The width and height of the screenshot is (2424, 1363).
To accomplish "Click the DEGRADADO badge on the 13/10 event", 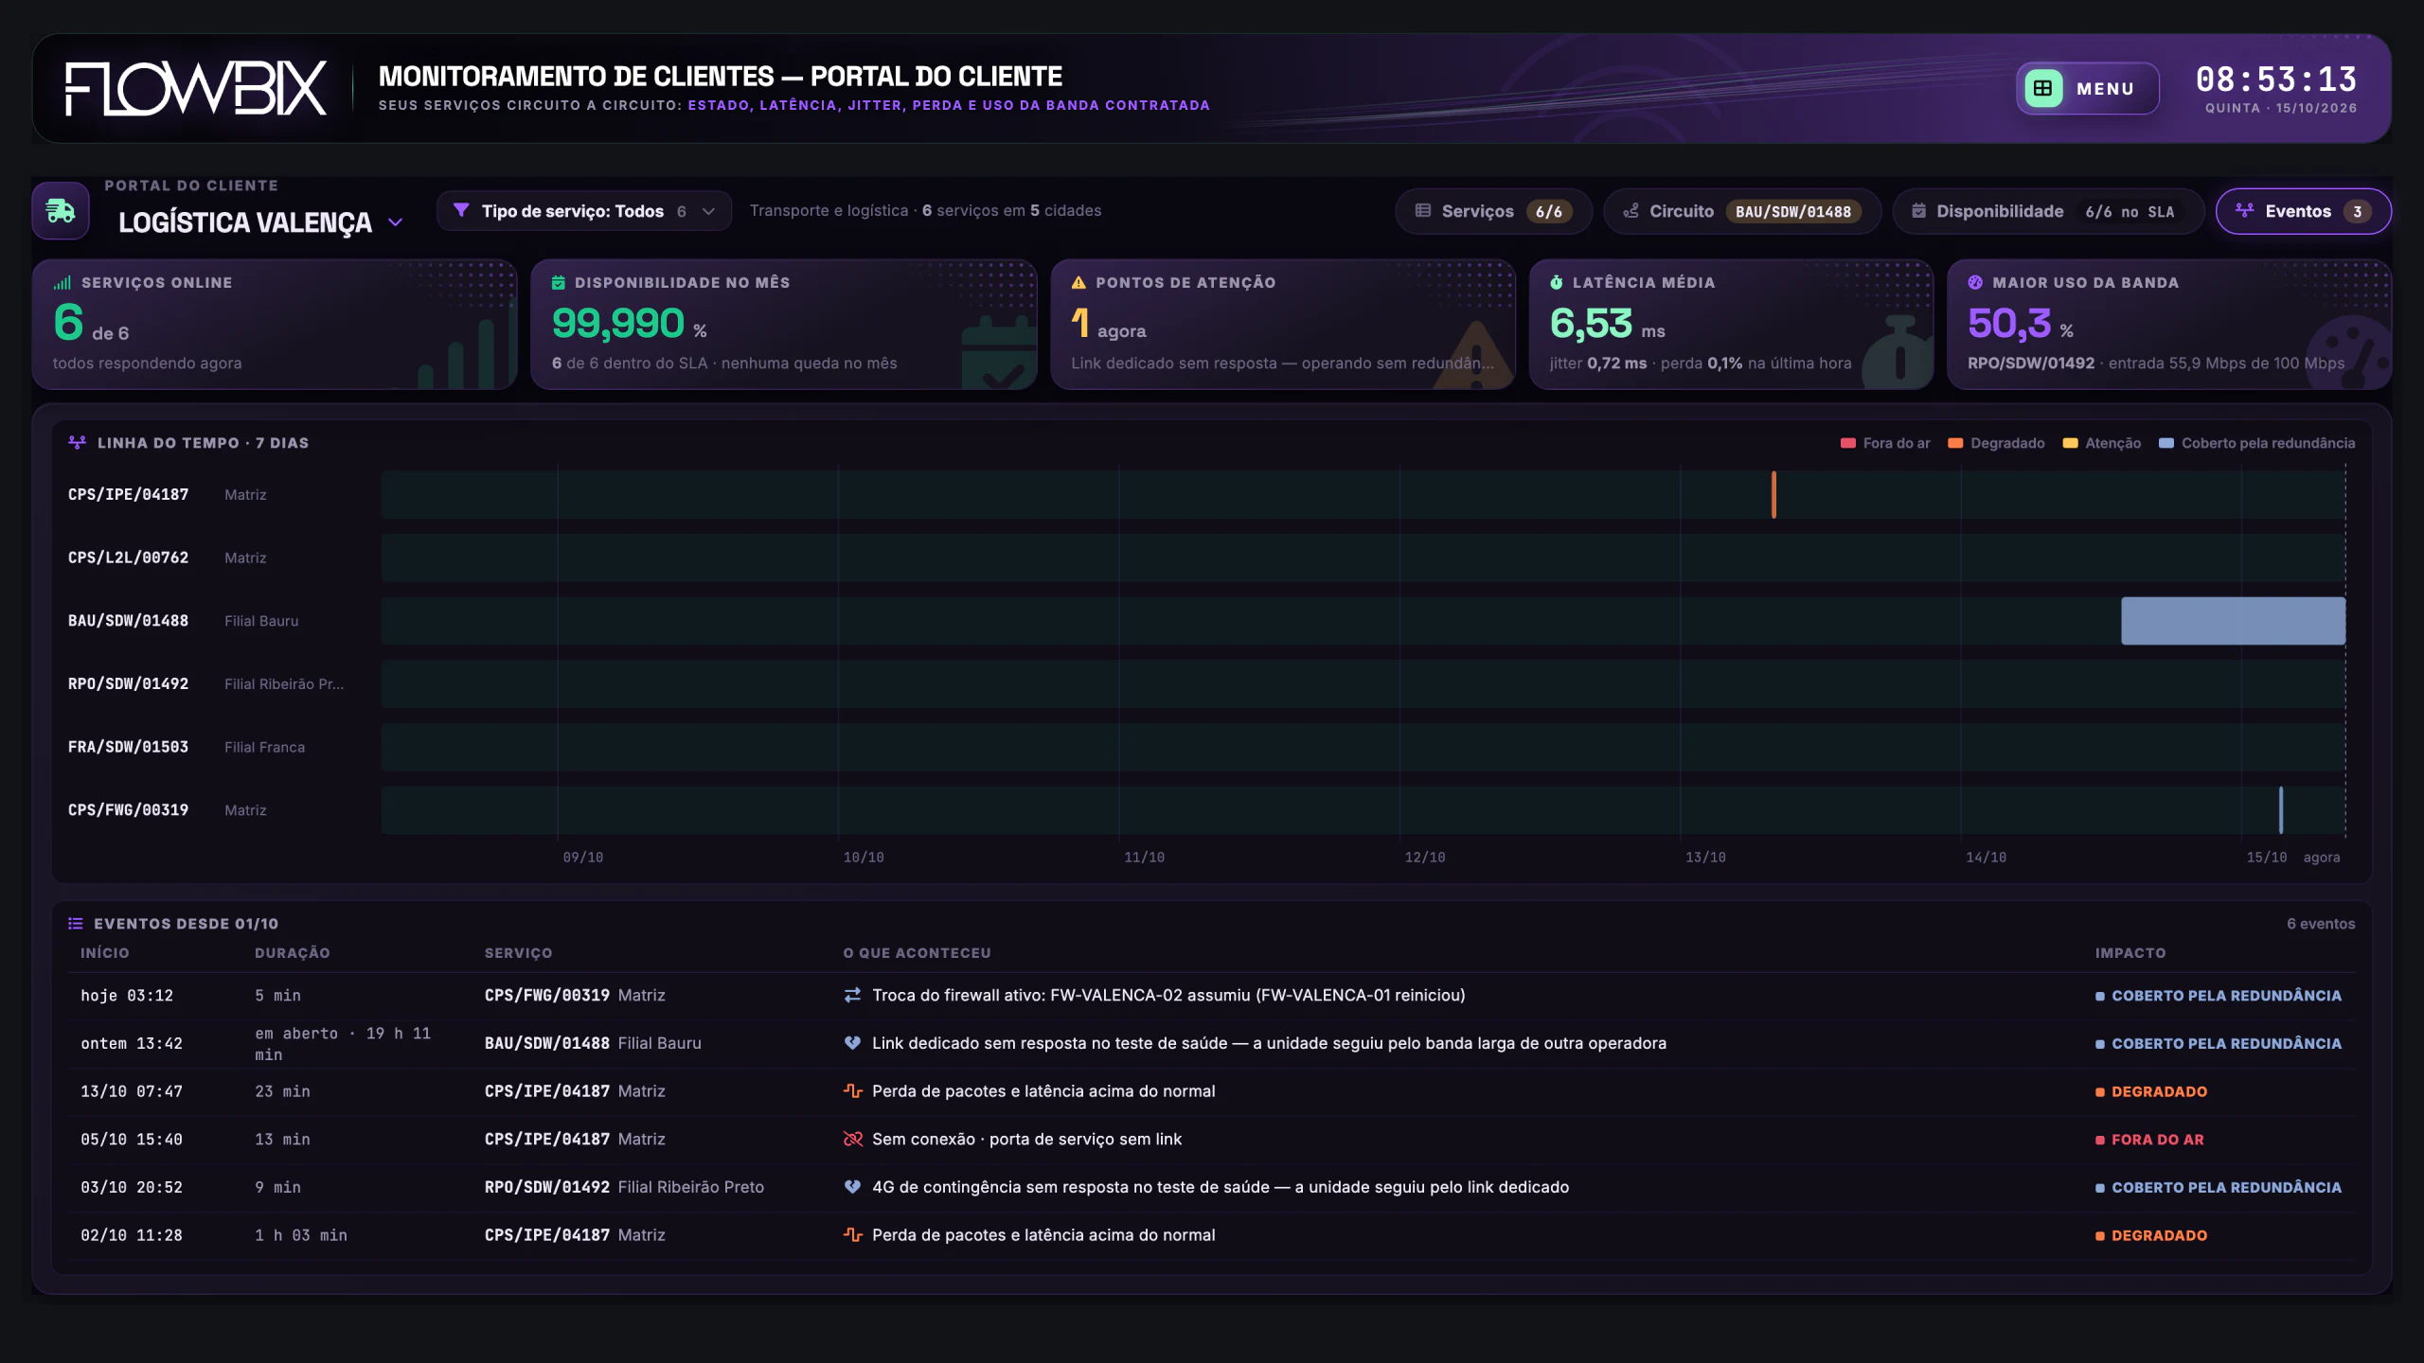I will (2150, 1091).
